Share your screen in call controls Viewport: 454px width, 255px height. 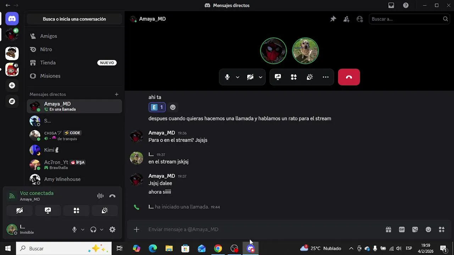(278, 77)
